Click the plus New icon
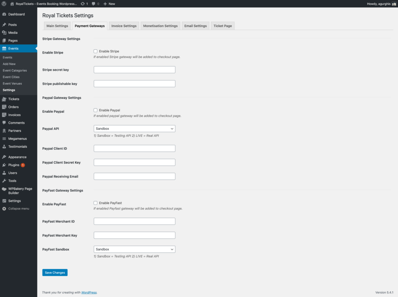 105,4
